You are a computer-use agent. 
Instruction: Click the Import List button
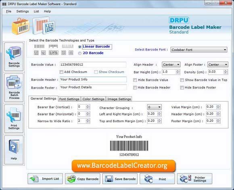tap(45, 179)
